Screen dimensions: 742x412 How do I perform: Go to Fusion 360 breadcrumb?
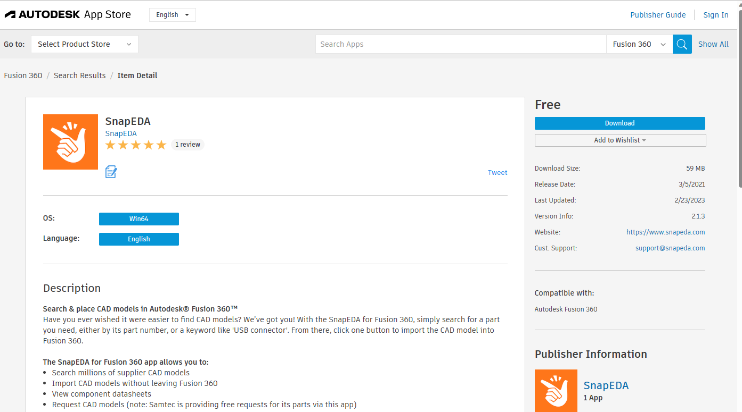23,75
